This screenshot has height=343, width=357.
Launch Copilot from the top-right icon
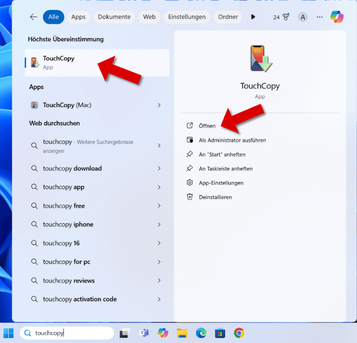(337, 17)
